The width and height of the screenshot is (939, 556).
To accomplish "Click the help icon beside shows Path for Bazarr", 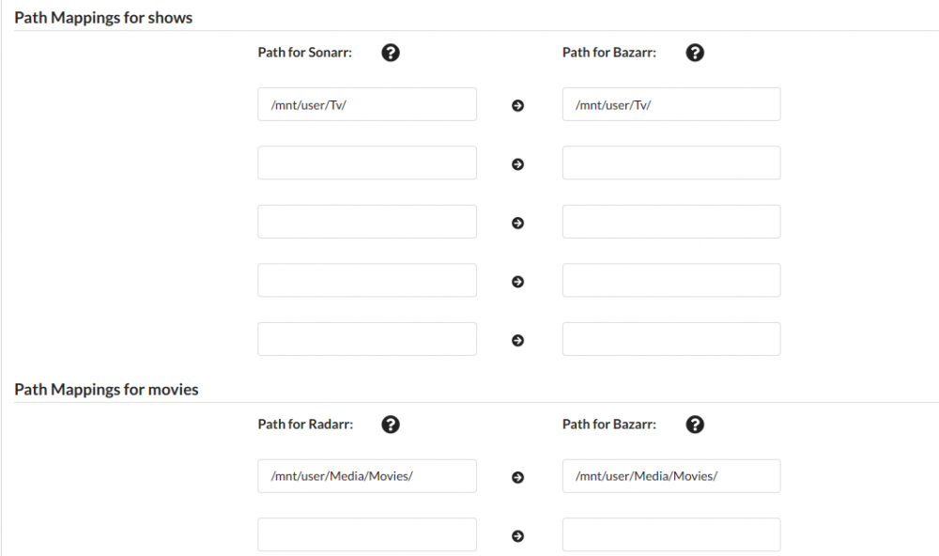I will tap(695, 53).
